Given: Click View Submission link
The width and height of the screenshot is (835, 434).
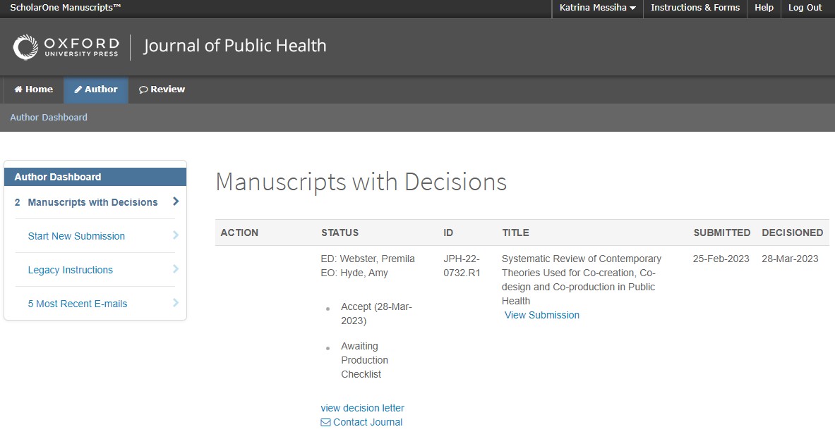Looking at the screenshot, I should pos(541,315).
